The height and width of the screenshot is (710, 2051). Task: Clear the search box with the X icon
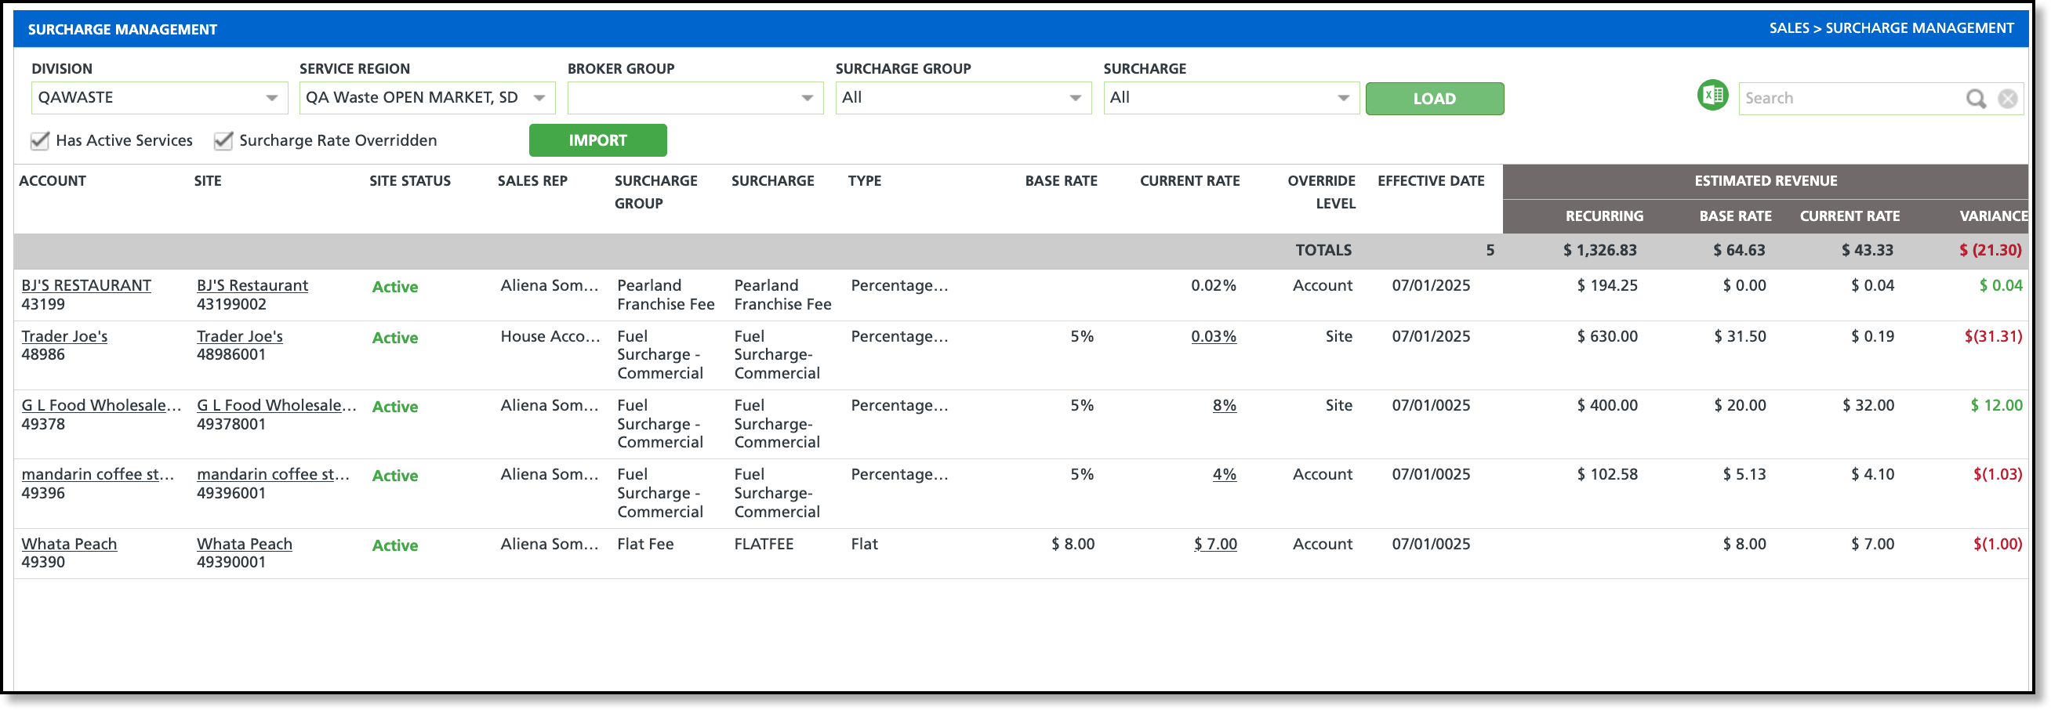[2008, 99]
